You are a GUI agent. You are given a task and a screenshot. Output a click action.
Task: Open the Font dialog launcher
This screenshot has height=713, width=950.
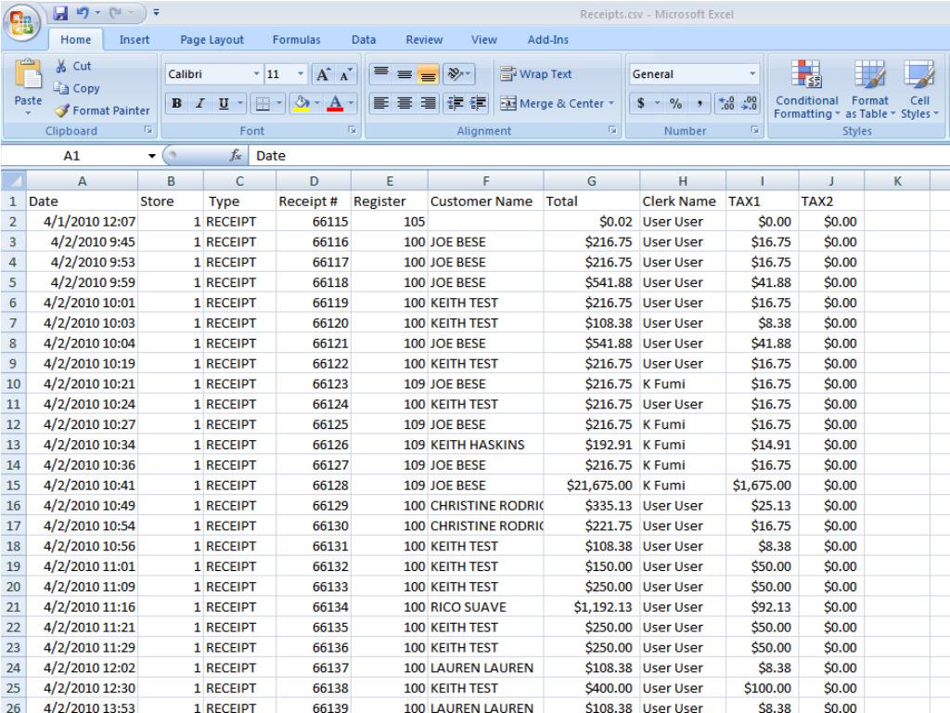coord(352,130)
